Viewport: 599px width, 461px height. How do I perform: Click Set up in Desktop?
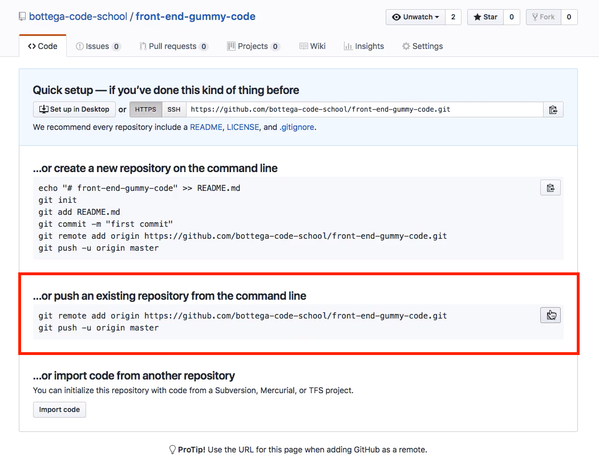75,109
